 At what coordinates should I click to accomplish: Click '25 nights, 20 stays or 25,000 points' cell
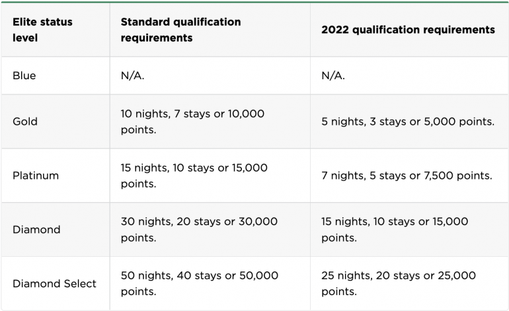click(398, 284)
